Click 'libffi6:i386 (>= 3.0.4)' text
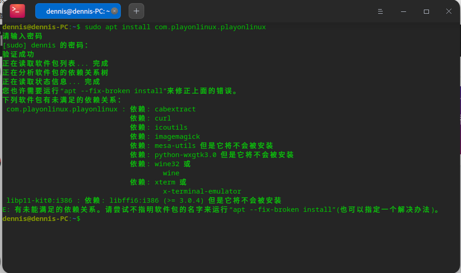 coord(157,200)
